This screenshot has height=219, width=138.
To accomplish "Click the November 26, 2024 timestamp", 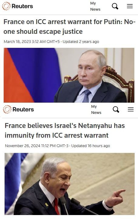I will click(37, 146).
